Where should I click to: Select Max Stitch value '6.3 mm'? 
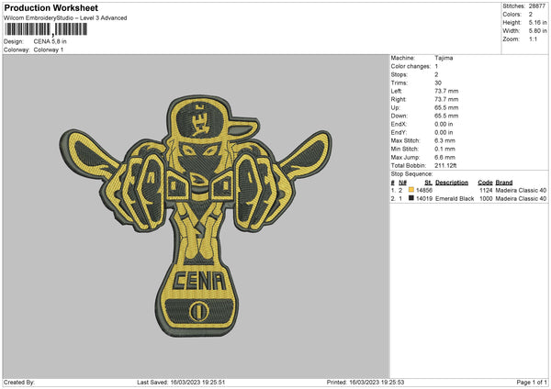click(444, 140)
